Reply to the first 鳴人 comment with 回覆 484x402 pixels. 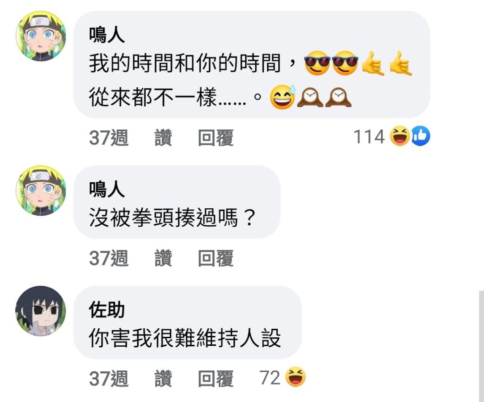pyautogui.click(x=216, y=137)
